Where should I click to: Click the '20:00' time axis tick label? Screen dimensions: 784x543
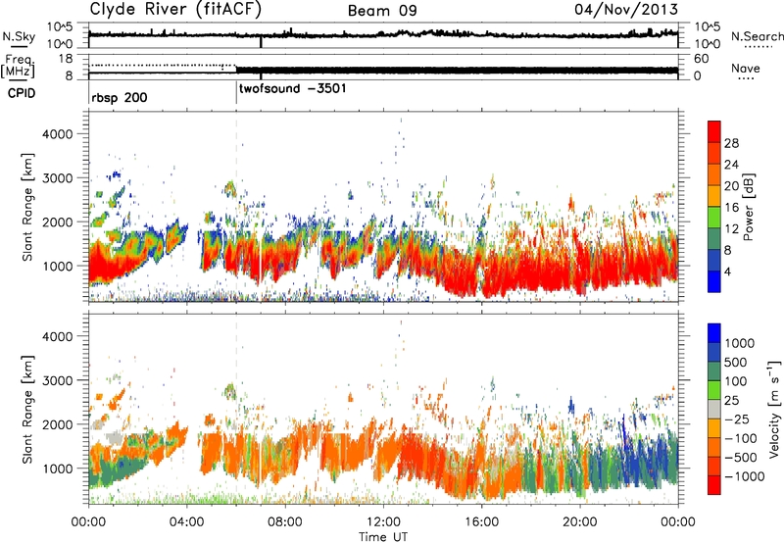coord(580,522)
